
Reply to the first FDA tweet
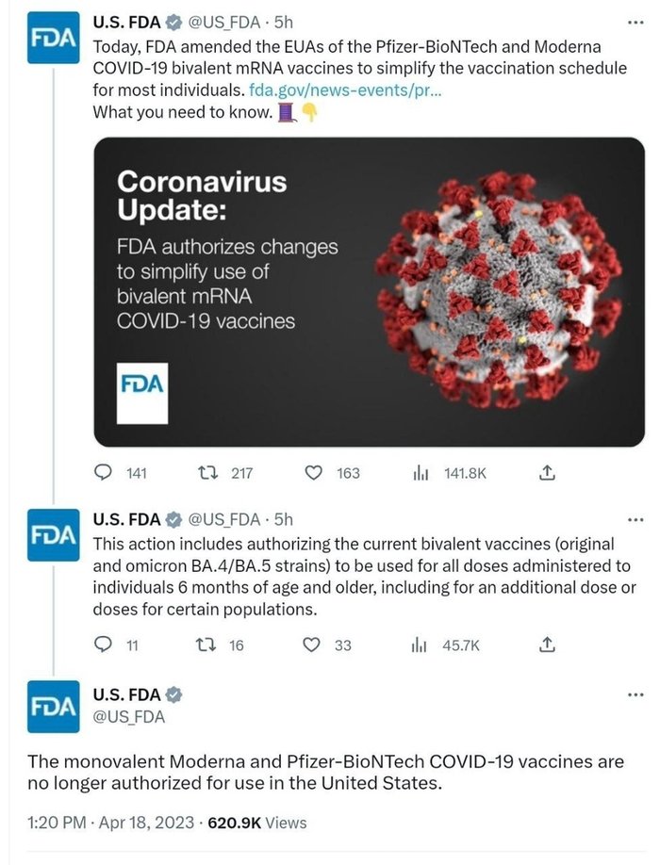(x=106, y=472)
